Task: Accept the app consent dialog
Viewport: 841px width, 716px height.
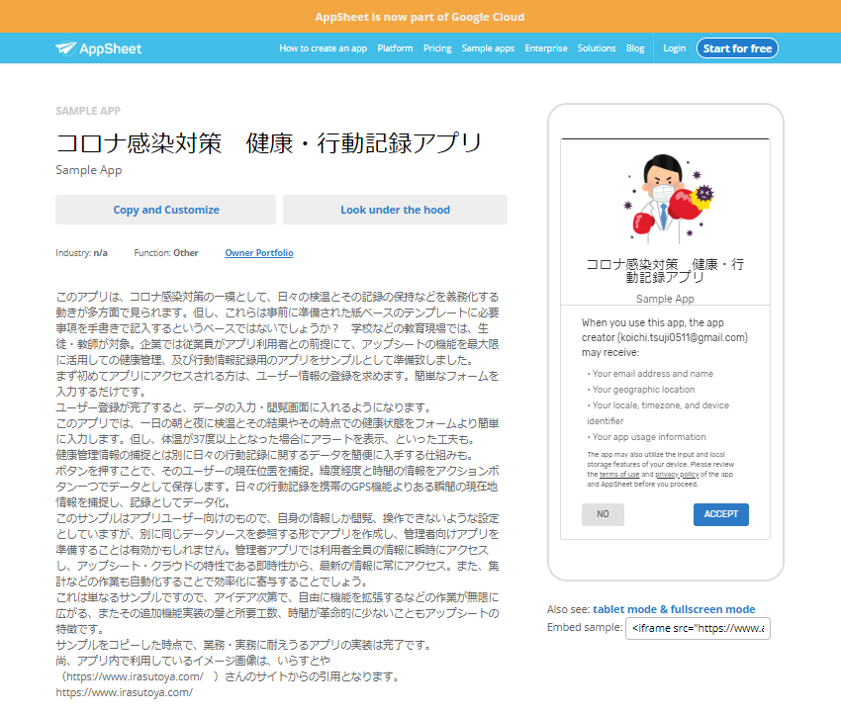Action: coord(721,514)
